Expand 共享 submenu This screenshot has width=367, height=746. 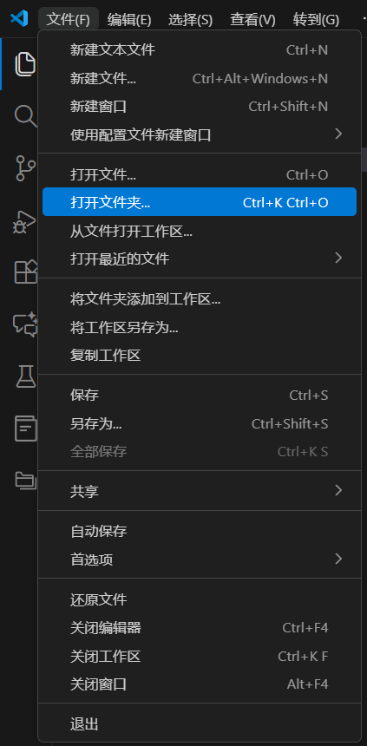point(199,491)
